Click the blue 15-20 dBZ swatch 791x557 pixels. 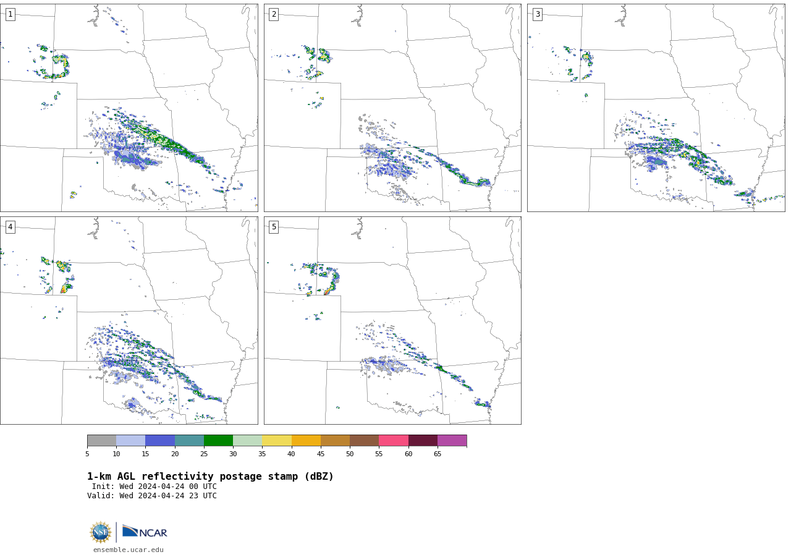point(160,441)
